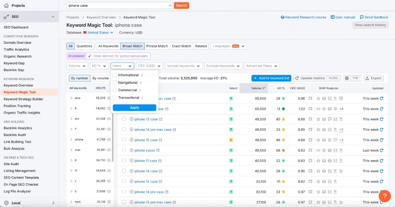The width and height of the screenshot is (395, 207).
Task: Apply the intent filter
Action: pyautogui.click(x=135, y=107)
